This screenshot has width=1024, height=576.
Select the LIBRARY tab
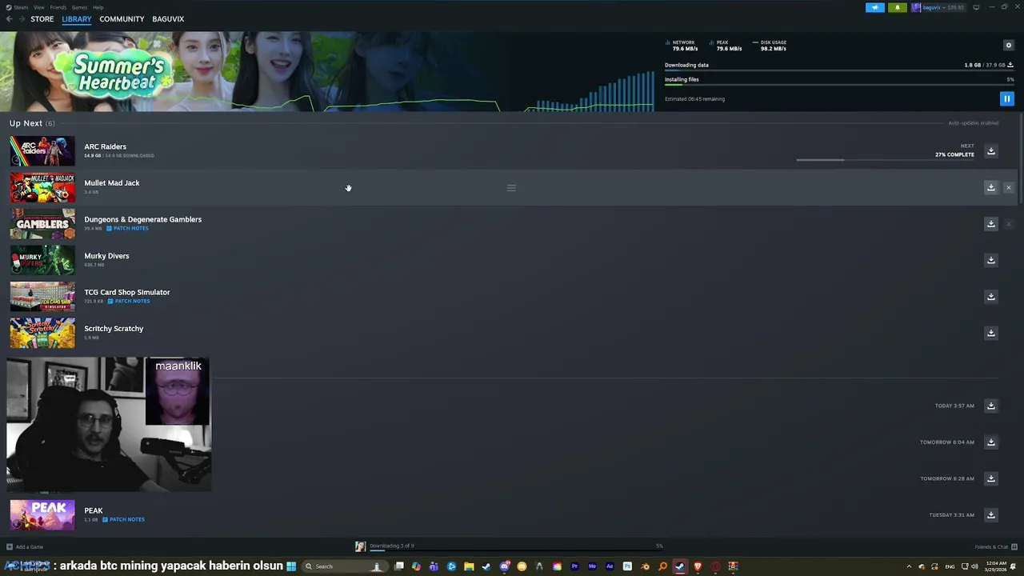tap(77, 19)
